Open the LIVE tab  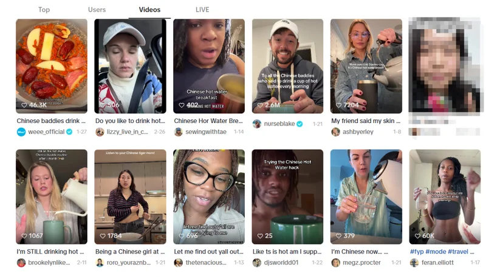(202, 10)
